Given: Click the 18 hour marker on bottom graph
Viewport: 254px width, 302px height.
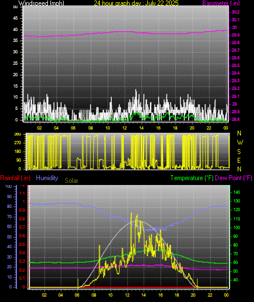Looking at the screenshot, I should tap(177, 295).
